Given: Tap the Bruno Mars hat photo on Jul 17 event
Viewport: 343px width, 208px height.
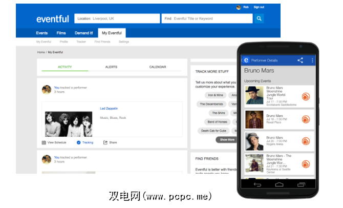Looking at the screenshot, I should pyautogui.click(x=254, y=95).
